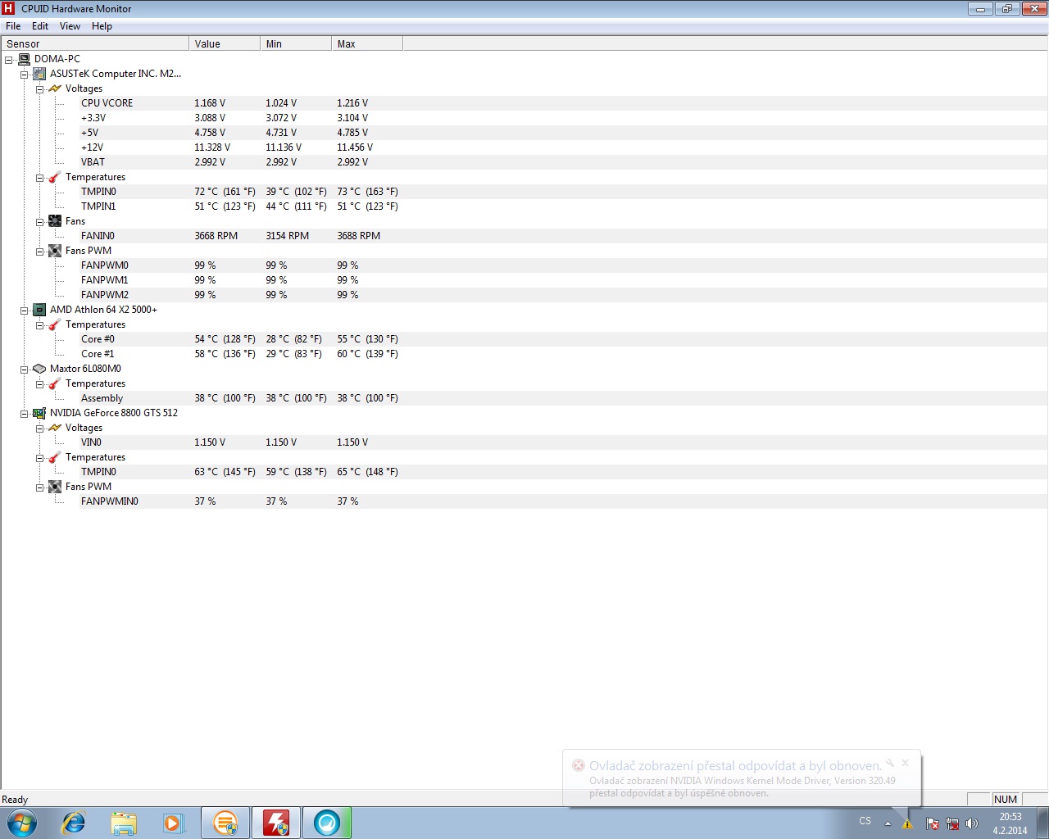Open Windows Media Player from taskbar
Screen dimensions: 1049x839
174,823
